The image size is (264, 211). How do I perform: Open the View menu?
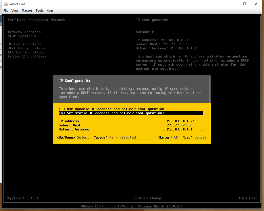pyautogui.click(x=15, y=11)
